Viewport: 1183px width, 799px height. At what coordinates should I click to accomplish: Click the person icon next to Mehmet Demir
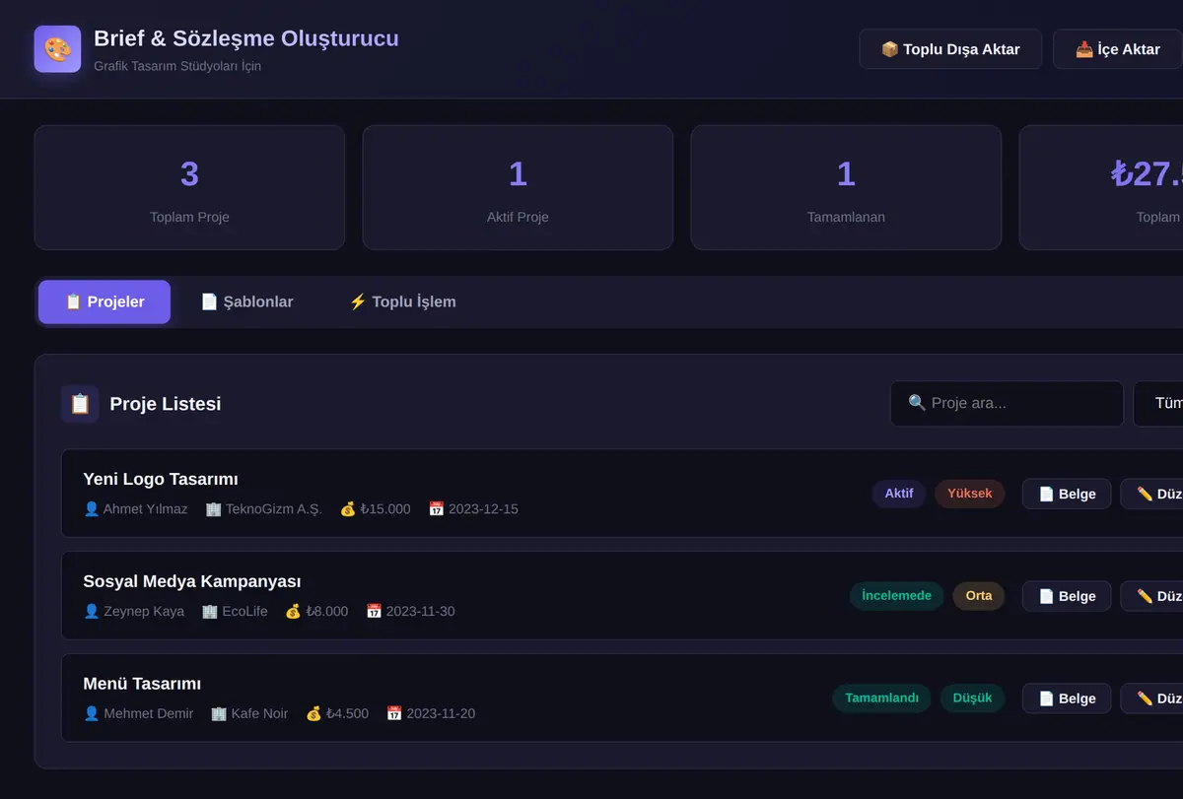(92, 714)
